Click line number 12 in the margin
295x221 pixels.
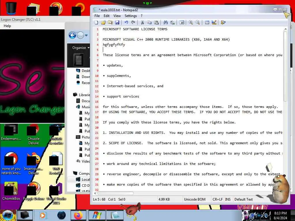pyautogui.click(x=97, y=86)
